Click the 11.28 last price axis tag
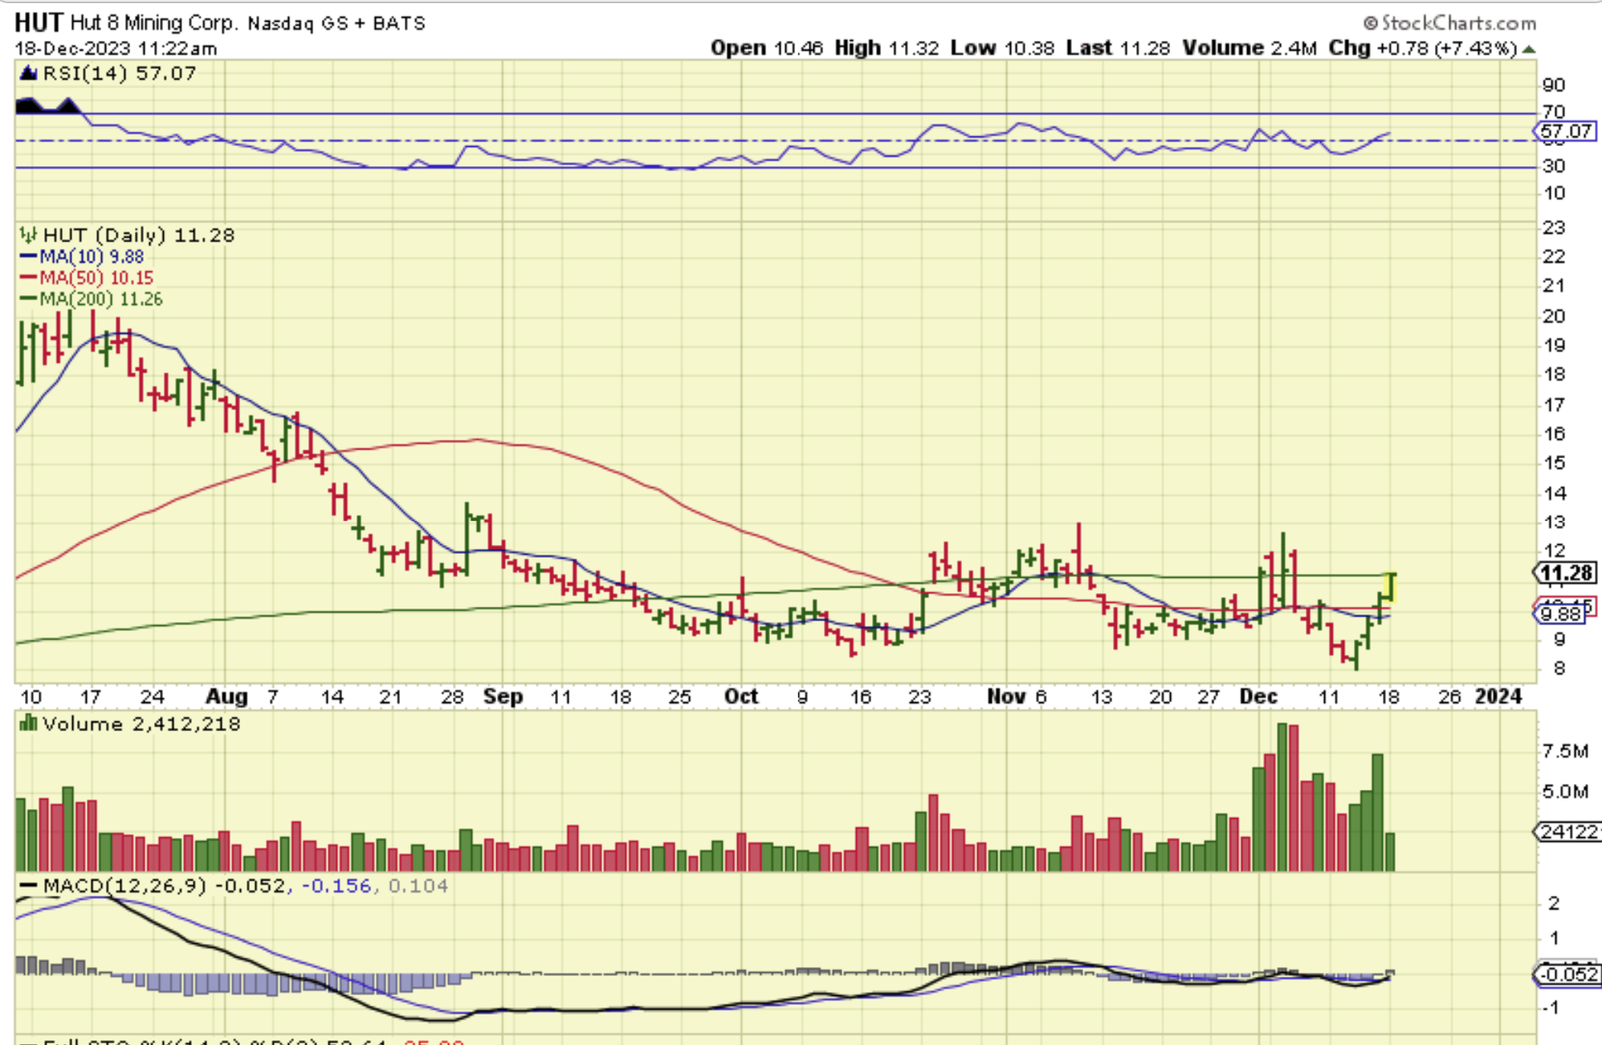The width and height of the screenshot is (1602, 1045). [1566, 573]
